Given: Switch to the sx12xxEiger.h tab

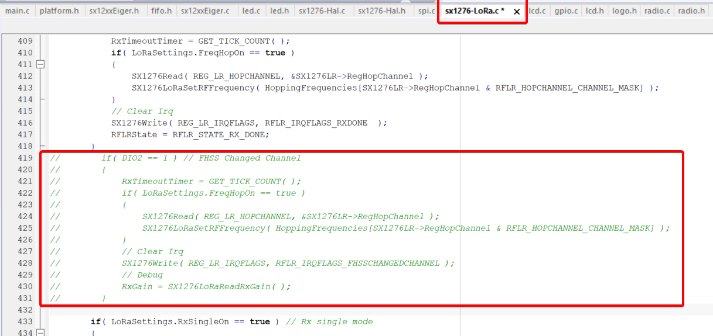Looking at the screenshot, I should 114,11.
